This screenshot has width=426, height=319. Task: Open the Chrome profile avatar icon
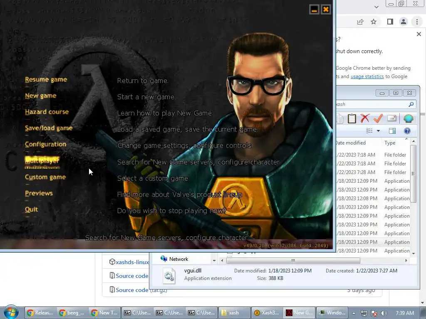point(404,22)
